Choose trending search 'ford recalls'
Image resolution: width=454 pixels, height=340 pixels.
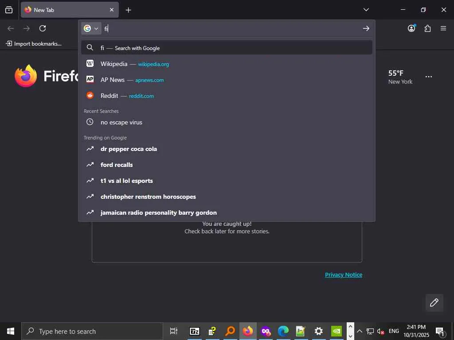[x=227, y=165]
